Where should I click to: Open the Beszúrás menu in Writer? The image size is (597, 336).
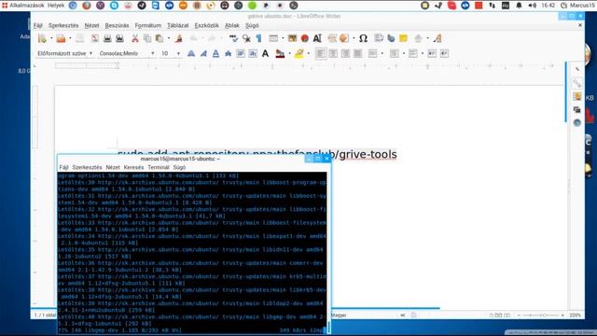(117, 25)
